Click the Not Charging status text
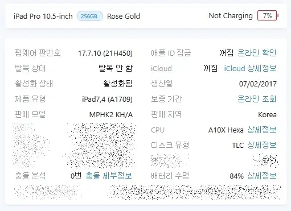The height and width of the screenshot is (211, 291). (231, 16)
